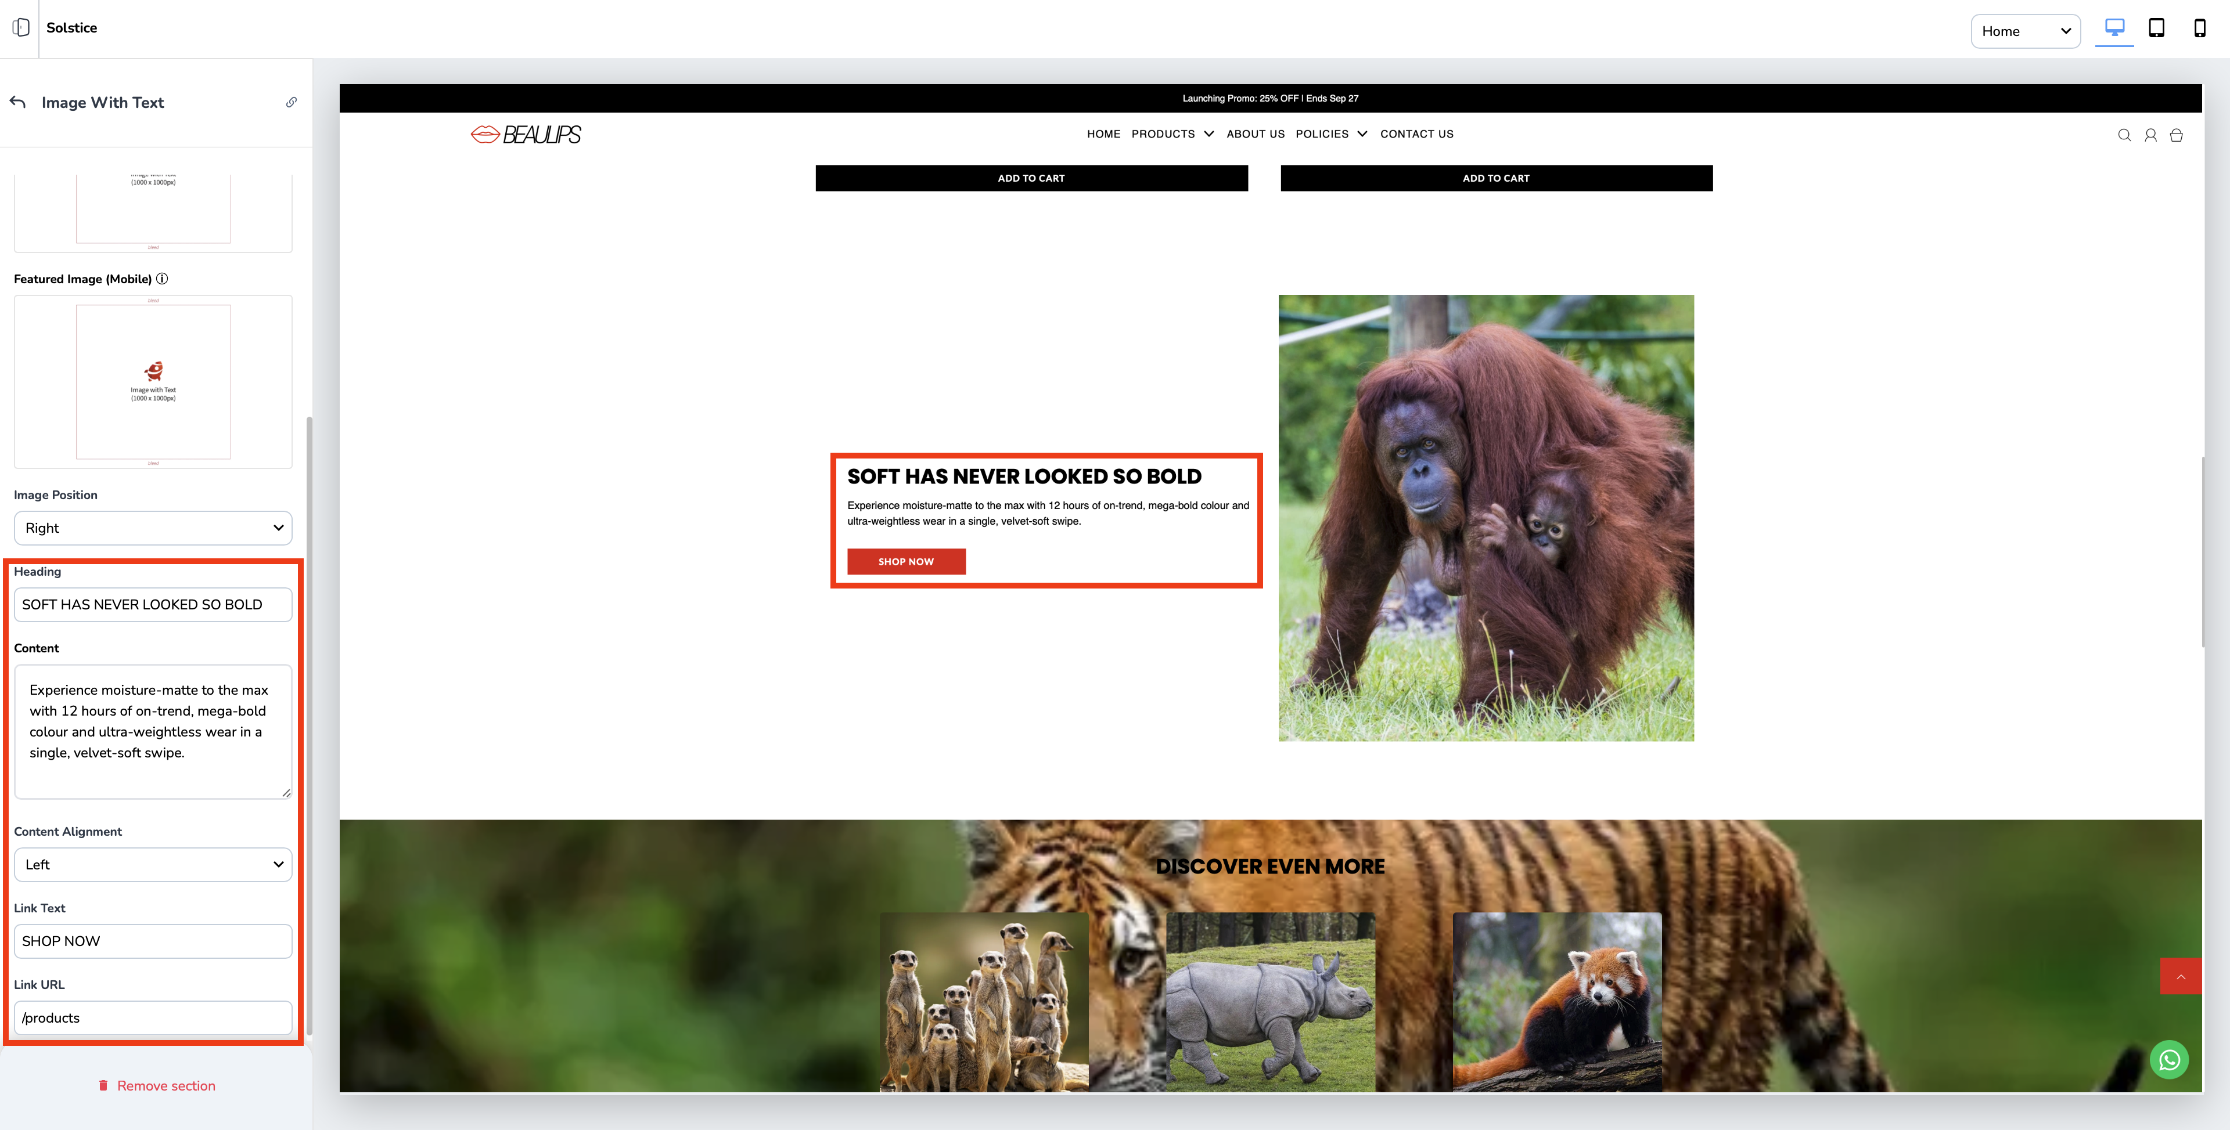Click the Heading text input field
The image size is (2230, 1130).
(x=153, y=605)
